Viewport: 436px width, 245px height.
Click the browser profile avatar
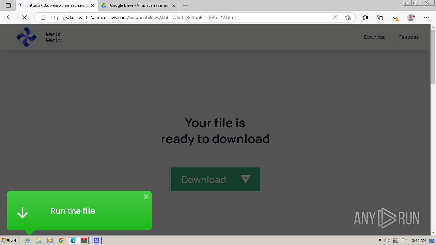411,17
